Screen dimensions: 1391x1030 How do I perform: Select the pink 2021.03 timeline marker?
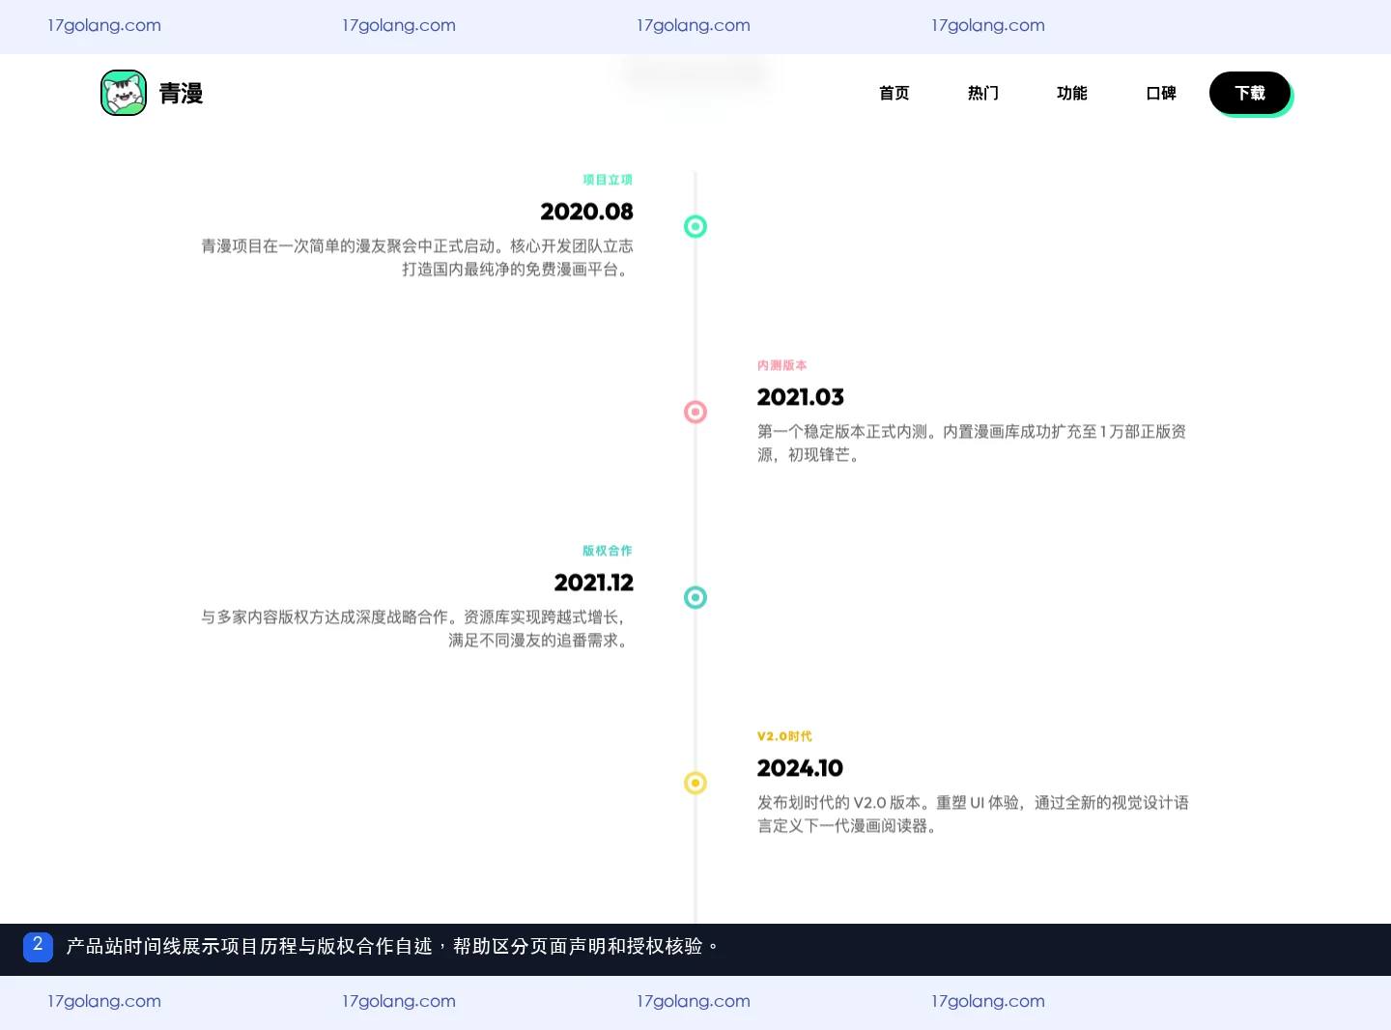click(x=695, y=412)
